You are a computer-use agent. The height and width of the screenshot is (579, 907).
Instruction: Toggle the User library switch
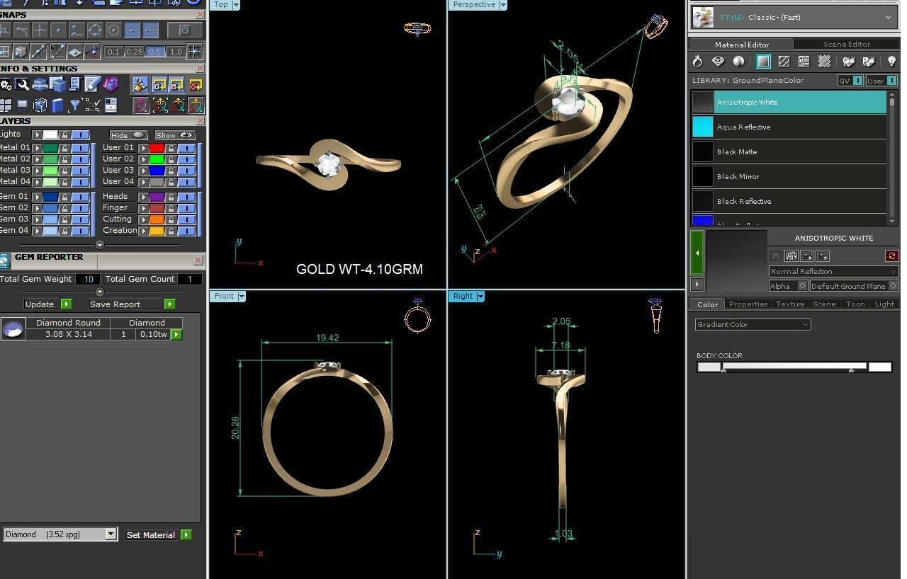click(882, 81)
